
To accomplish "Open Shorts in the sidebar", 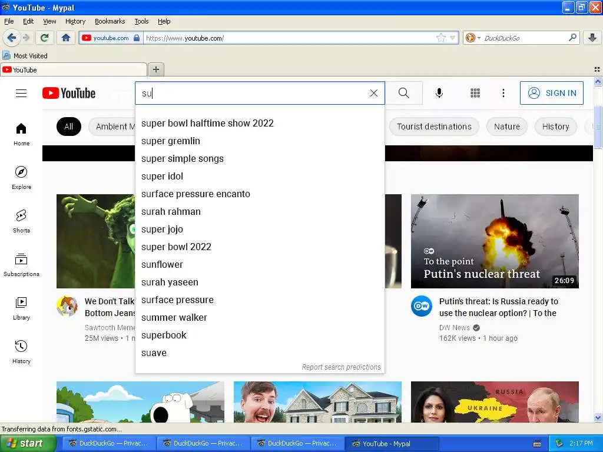I will coord(21,221).
